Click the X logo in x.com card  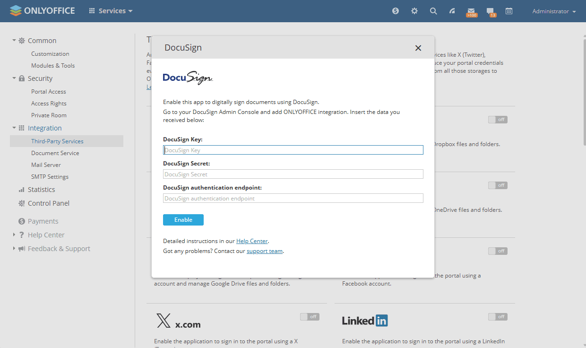(x=164, y=321)
